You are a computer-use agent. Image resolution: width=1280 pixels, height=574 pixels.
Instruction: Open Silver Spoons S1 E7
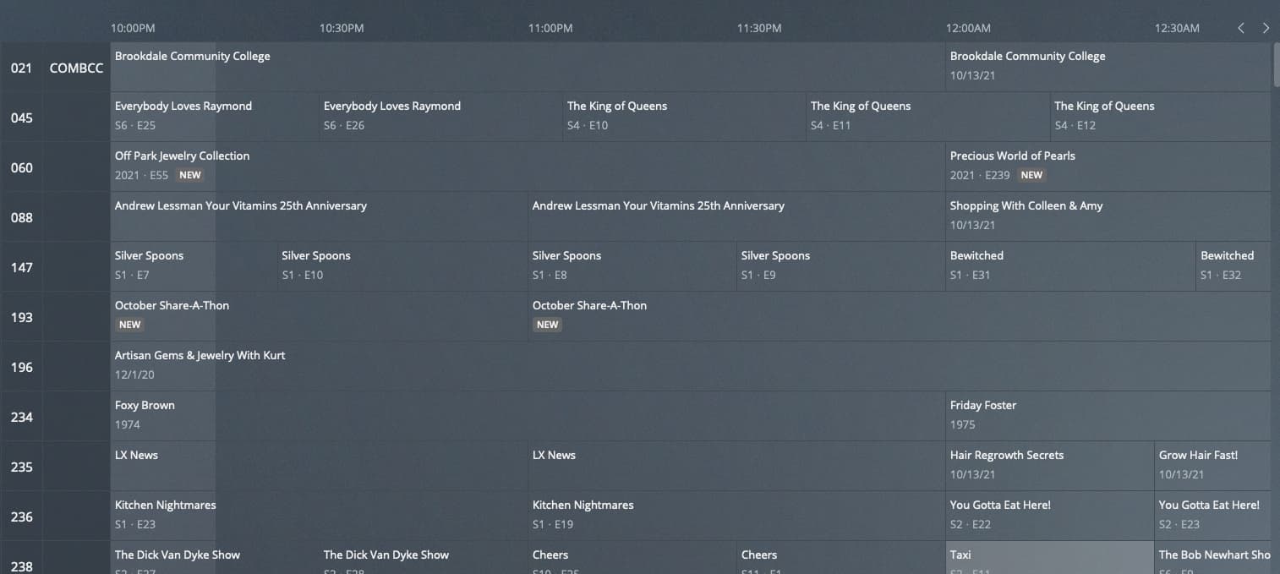pos(194,267)
